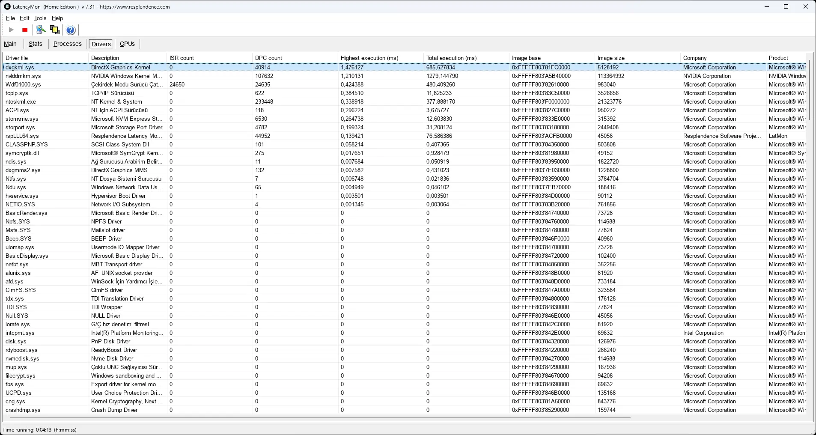
Task: Select the ntoskrnl.exe row
Action: pyautogui.click(x=404, y=101)
